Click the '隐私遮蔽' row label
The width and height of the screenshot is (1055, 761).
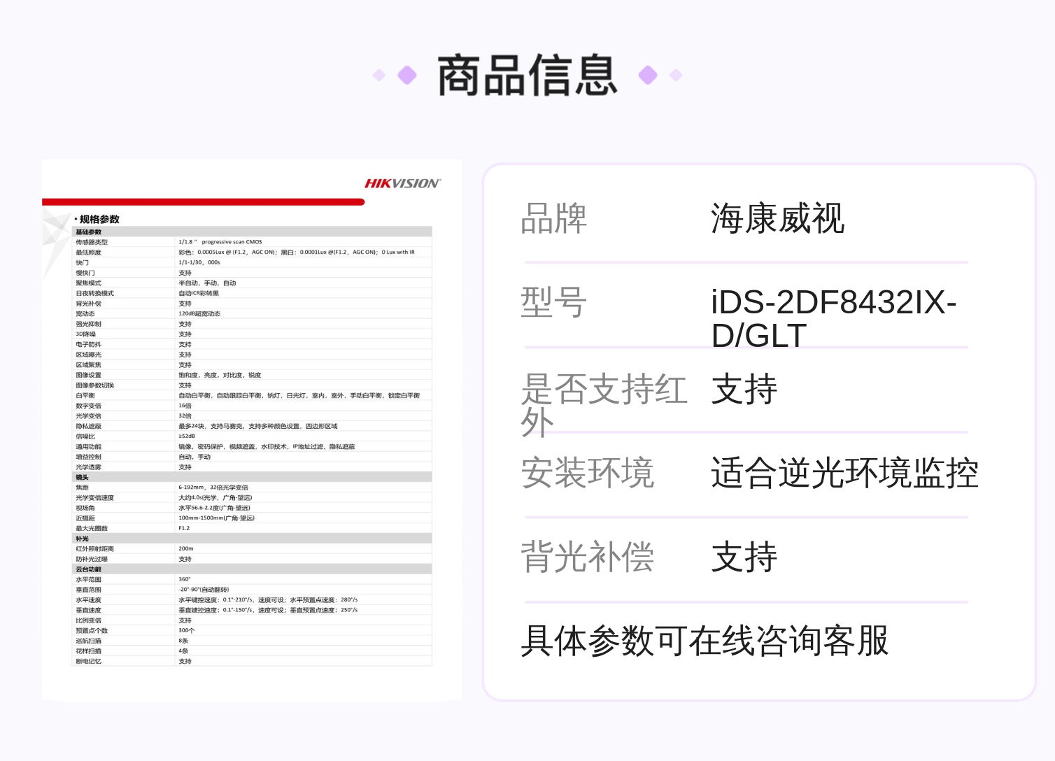point(89,426)
